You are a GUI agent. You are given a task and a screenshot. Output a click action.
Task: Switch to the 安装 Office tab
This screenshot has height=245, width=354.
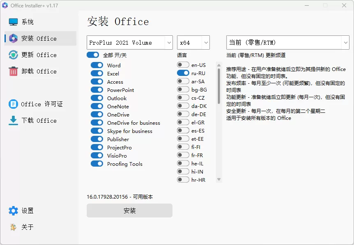click(33, 38)
